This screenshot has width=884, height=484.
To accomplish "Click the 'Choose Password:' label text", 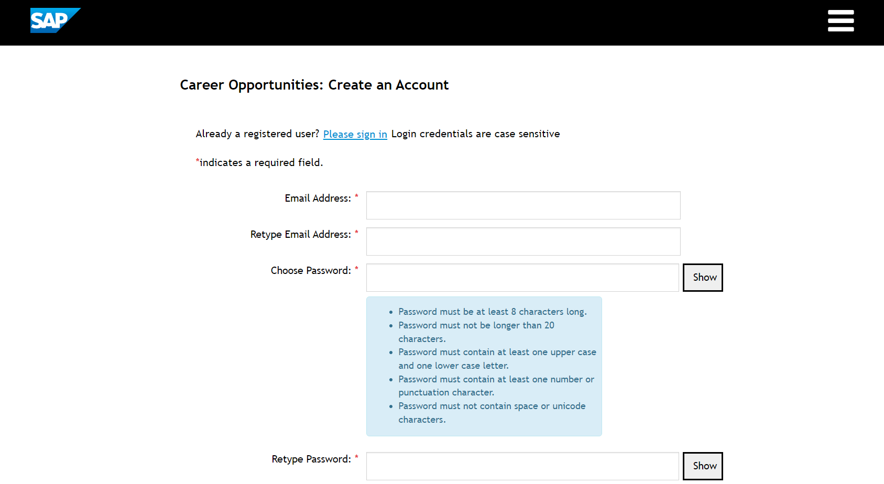I will pos(311,271).
